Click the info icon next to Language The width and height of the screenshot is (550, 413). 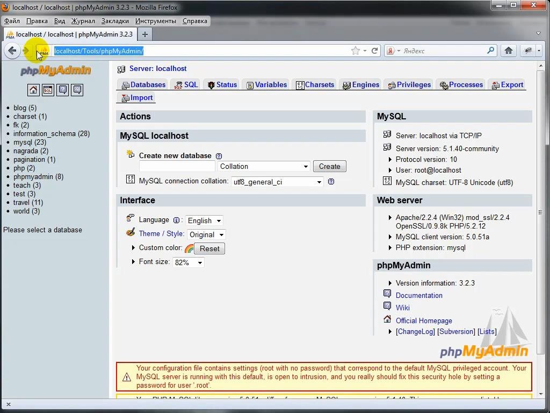point(176,220)
